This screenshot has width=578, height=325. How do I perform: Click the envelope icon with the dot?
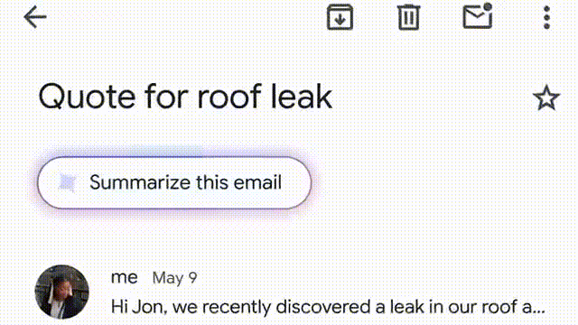tap(478, 16)
